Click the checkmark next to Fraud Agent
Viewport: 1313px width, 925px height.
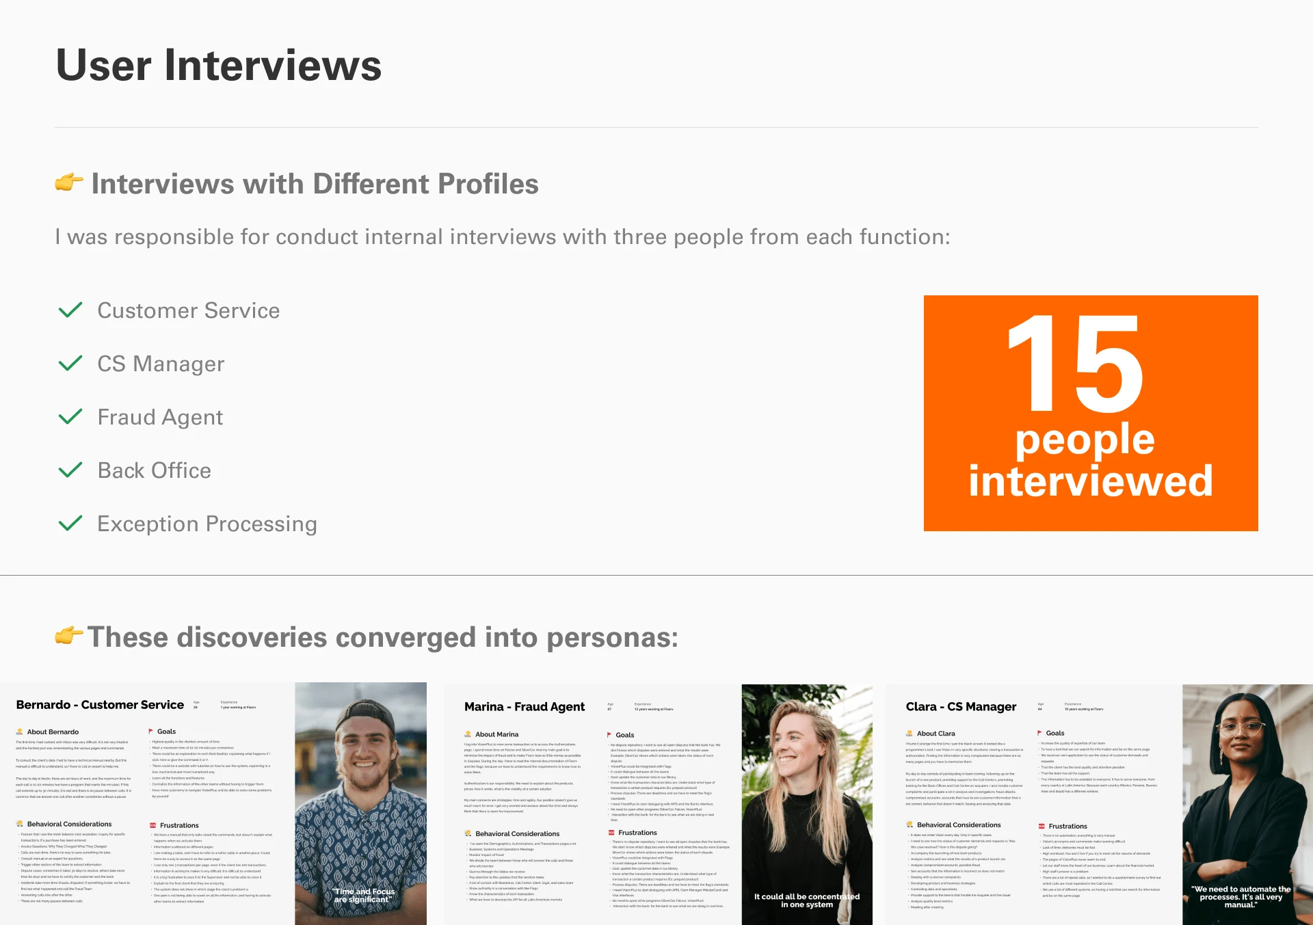(70, 417)
